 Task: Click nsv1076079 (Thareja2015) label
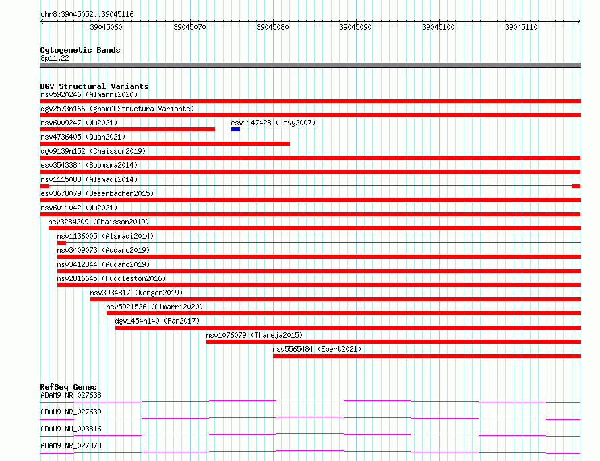(254, 335)
